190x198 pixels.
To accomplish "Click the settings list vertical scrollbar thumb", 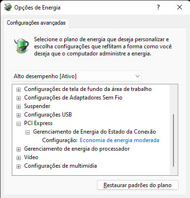I will (173, 140).
